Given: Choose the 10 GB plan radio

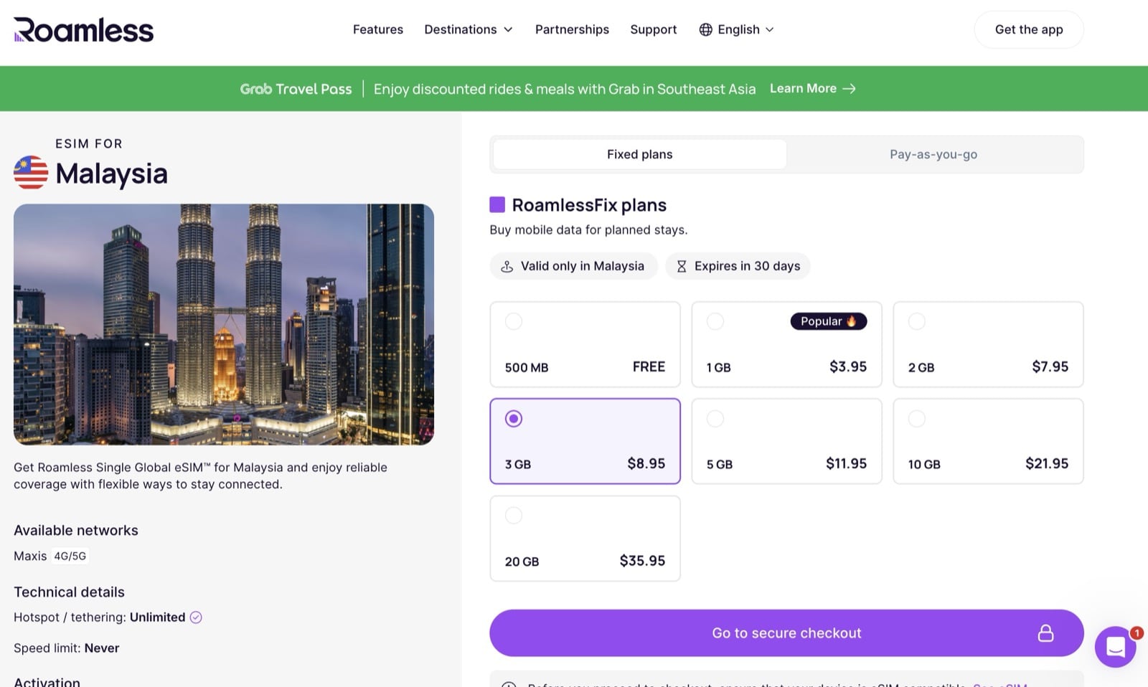Looking at the screenshot, I should 917,419.
